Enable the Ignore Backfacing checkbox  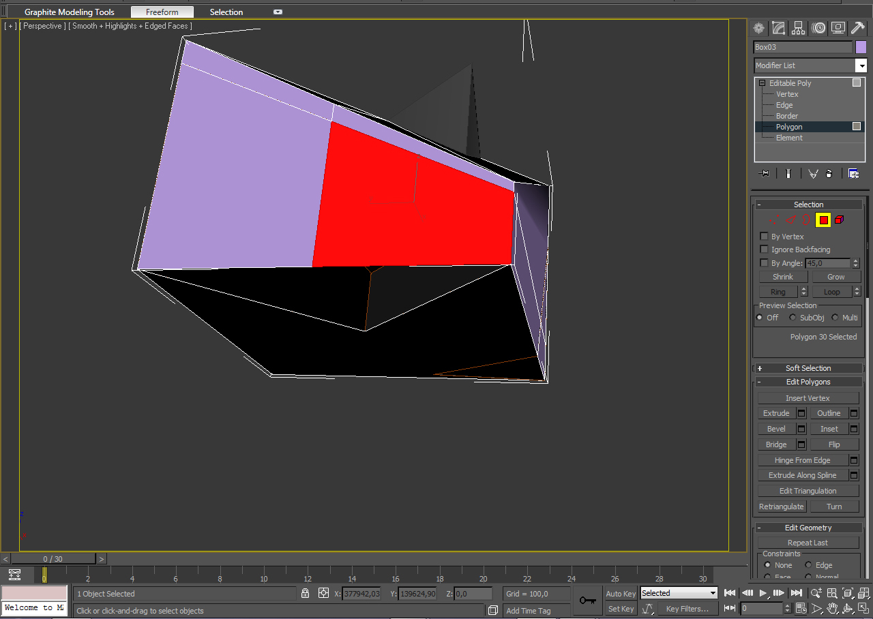pyautogui.click(x=764, y=250)
